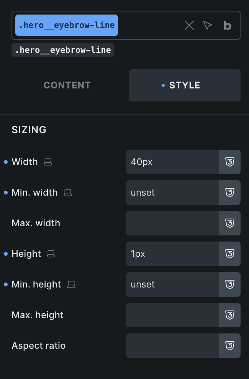Click the CSS3 icon beside Max. width field

tap(230, 223)
